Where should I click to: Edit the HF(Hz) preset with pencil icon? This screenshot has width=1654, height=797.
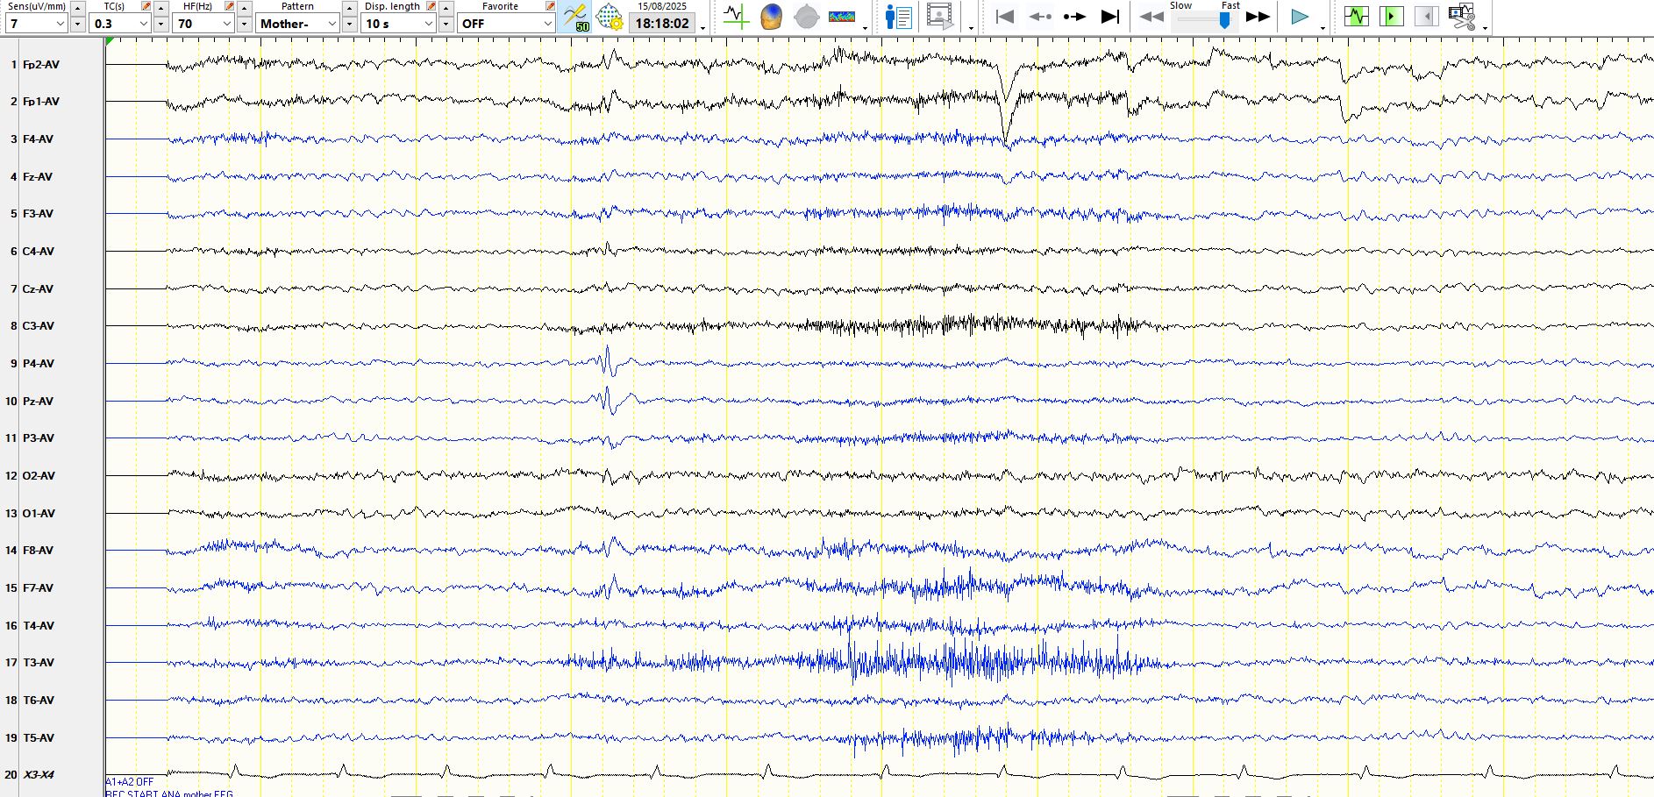230,6
